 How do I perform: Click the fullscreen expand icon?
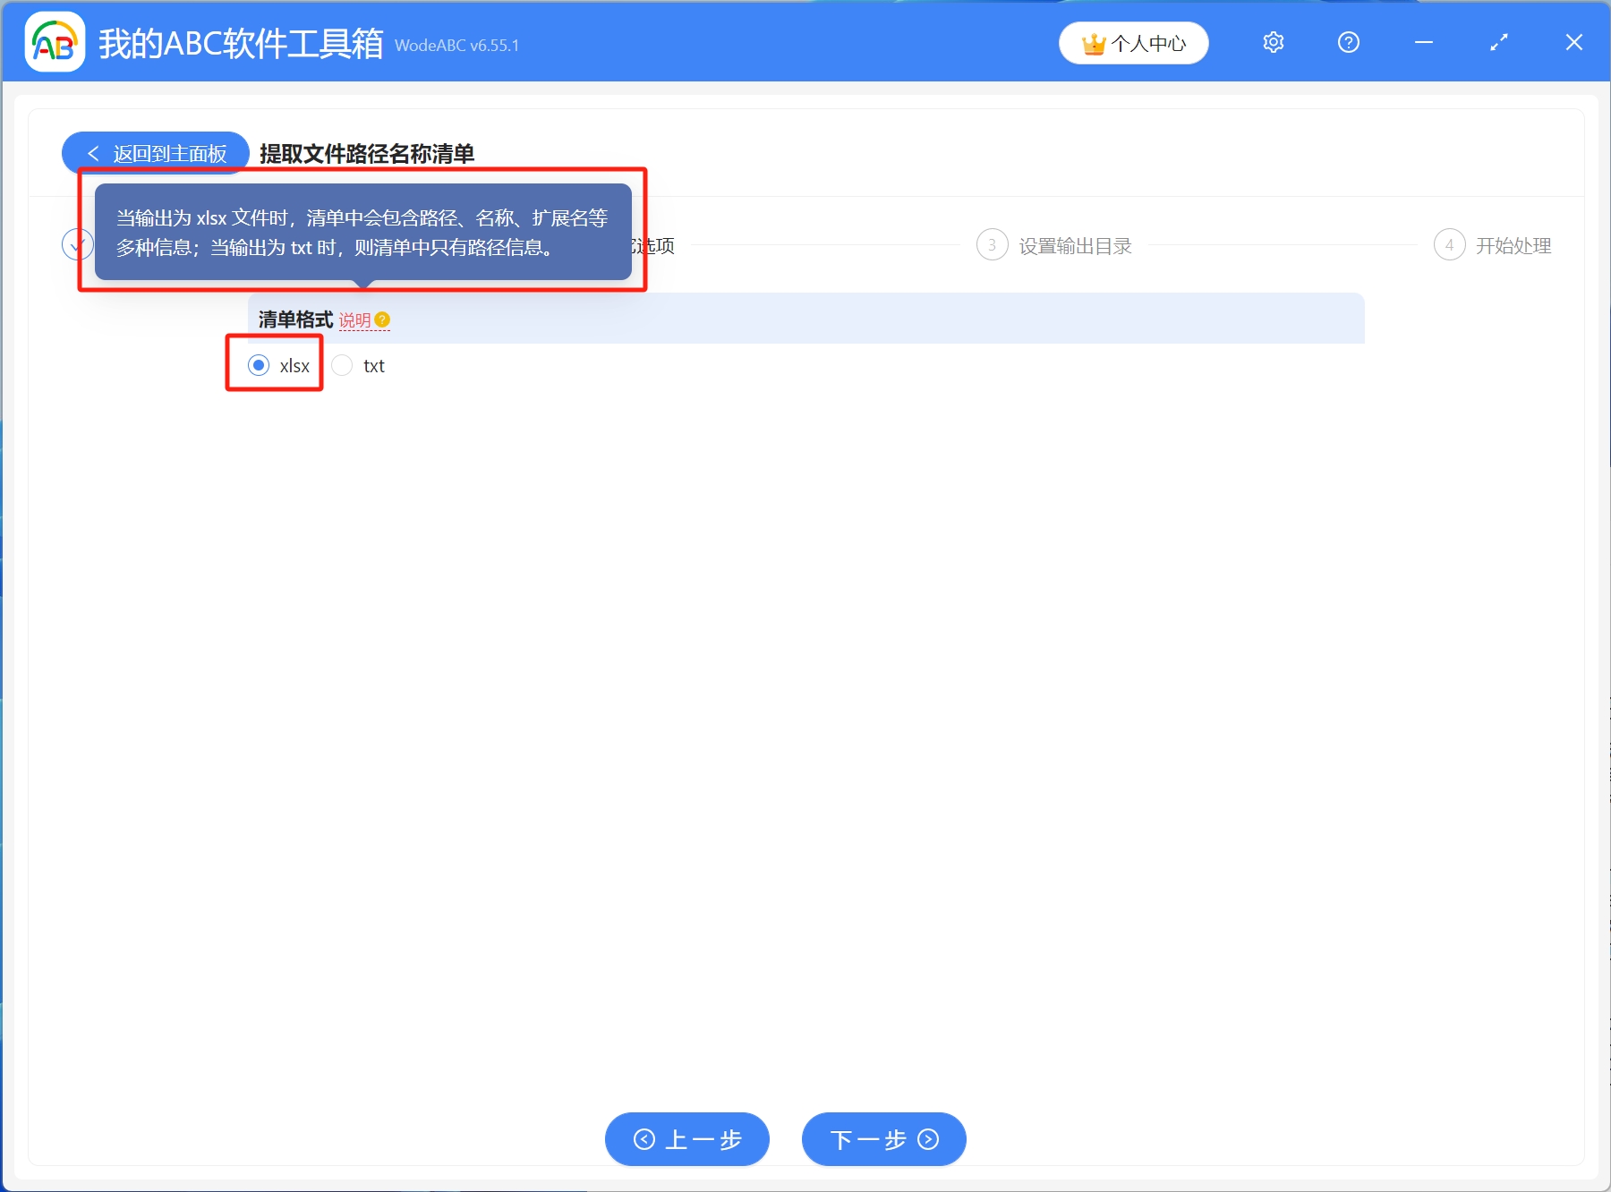[x=1498, y=42]
